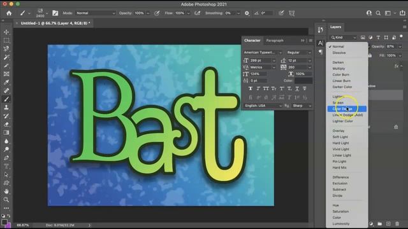Screen dimensions: 408x229
Task: Open the brush settings panel icon
Action: [x=55, y=13]
